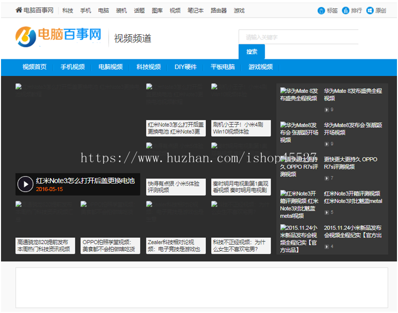Viewport: 398px width, 313px height.
Task: Open the 排行 ranking chart icon
Action: (345, 11)
